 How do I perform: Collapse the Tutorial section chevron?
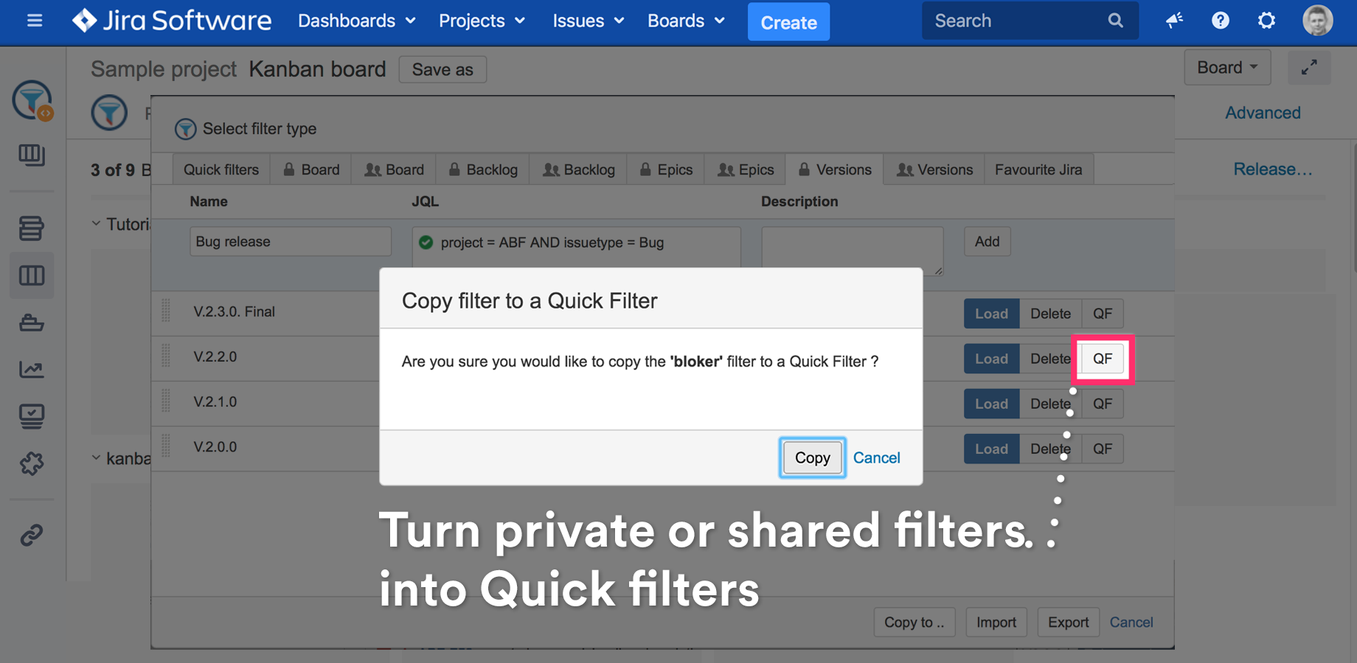point(95,223)
